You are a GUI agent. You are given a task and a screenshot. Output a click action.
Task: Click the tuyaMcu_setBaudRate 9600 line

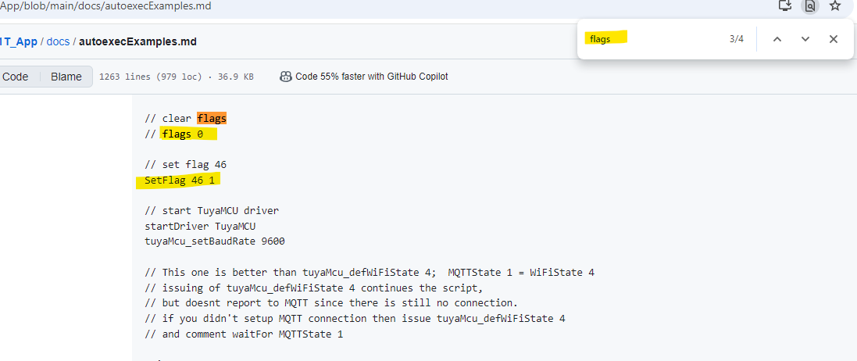pyautogui.click(x=214, y=241)
